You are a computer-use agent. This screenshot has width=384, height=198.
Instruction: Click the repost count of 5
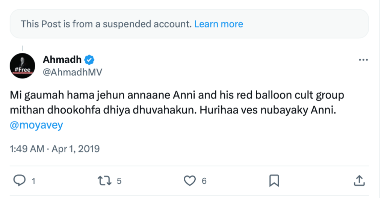point(119,181)
